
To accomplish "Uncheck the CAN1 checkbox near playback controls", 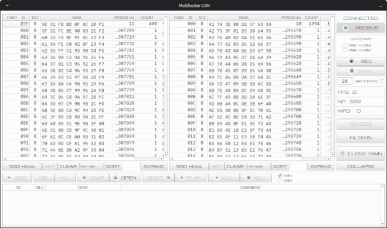I will pos(280,175).
